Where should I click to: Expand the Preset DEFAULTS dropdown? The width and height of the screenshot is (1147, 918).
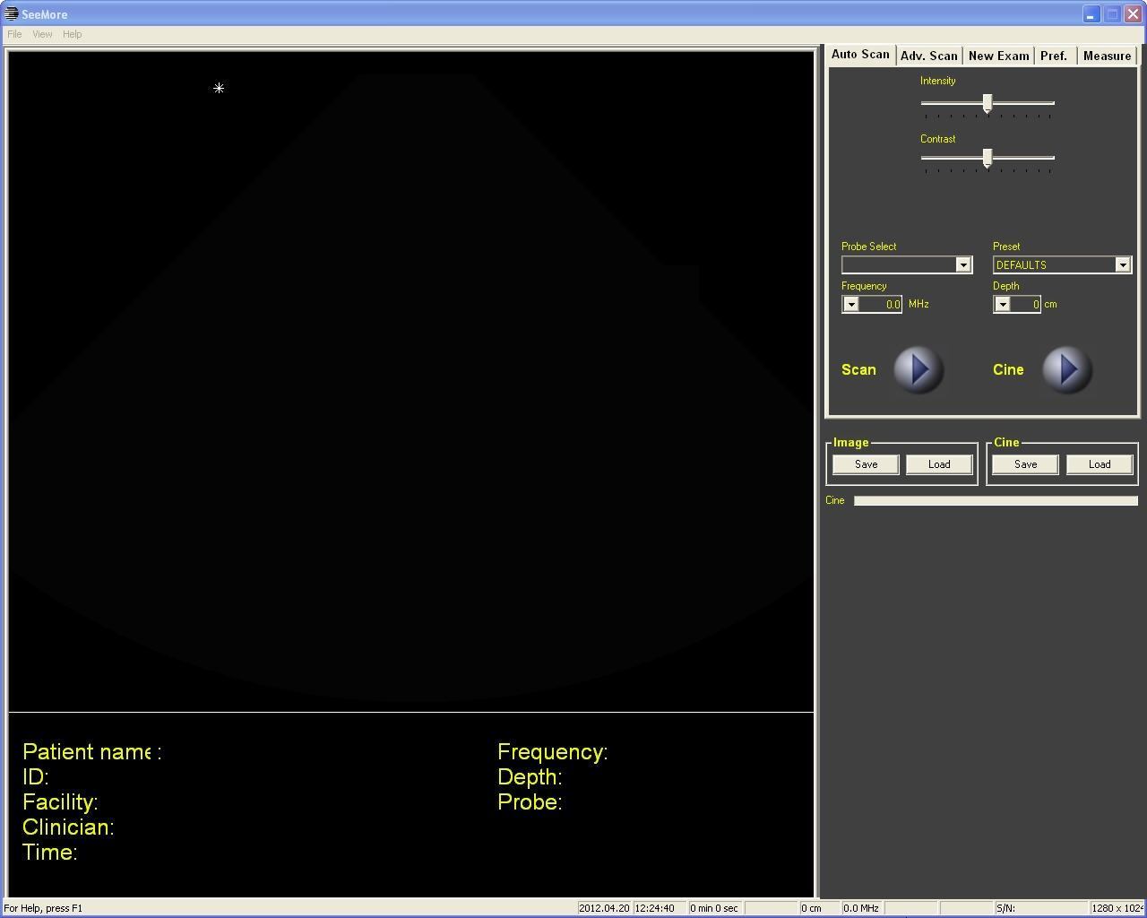click(x=1122, y=264)
